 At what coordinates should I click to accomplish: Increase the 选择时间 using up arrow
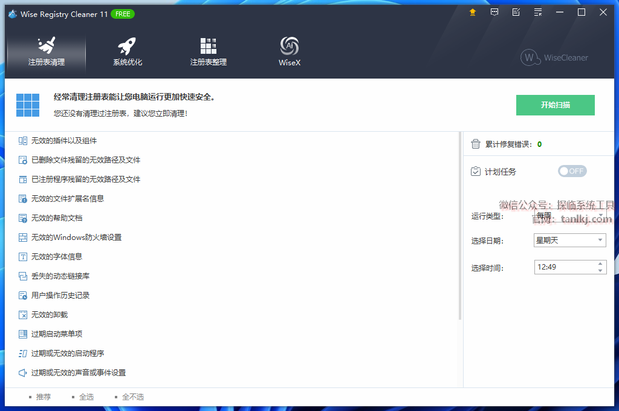click(x=600, y=264)
